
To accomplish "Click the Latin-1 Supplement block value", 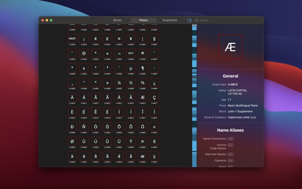I will (x=240, y=111).
